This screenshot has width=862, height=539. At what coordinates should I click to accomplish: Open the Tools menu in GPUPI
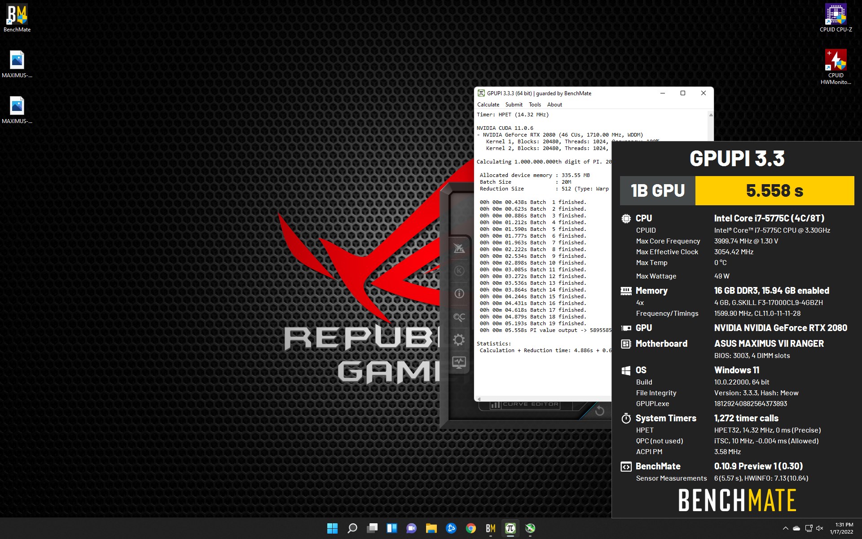(535, 105)
